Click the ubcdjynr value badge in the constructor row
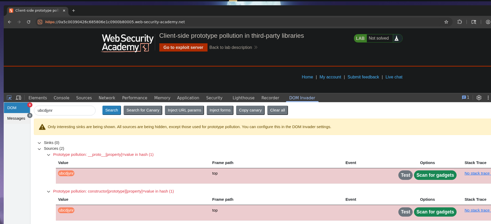Image resolution: width=491 pixels, height=224 pixels. point(66,210)
